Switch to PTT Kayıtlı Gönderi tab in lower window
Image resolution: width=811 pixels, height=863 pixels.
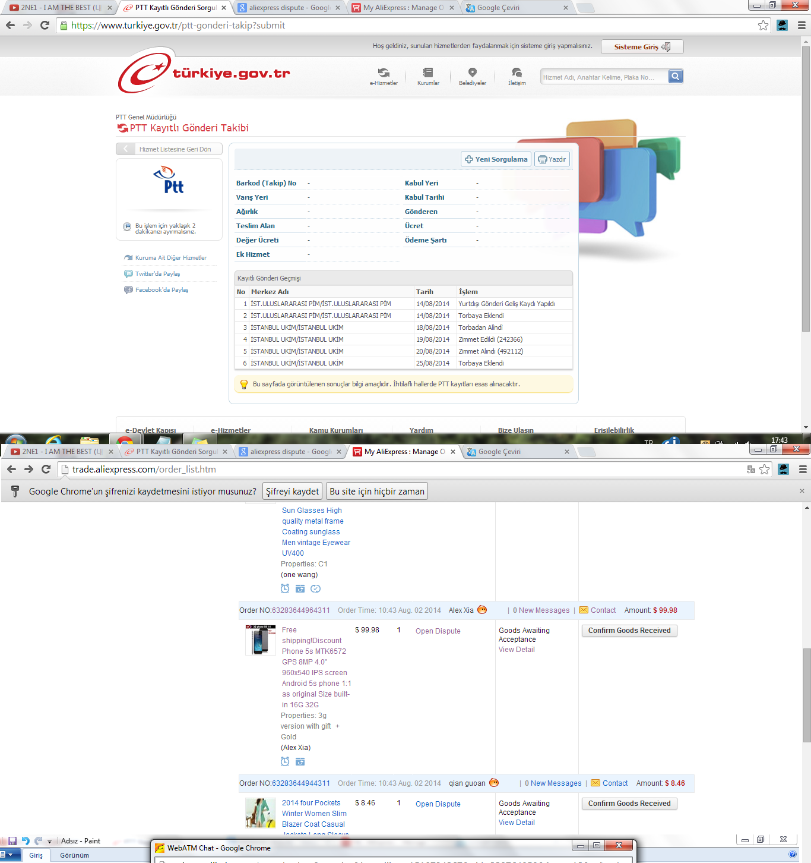click(x=176, y=452)
